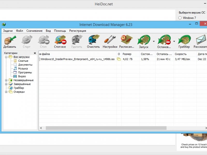The image size is (207, 155).
Task: Click the O column header
Action: 119,54
